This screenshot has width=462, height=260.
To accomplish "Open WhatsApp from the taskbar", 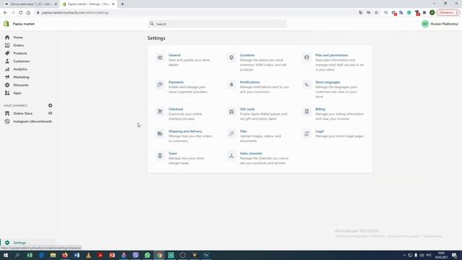I will point(147,255).
